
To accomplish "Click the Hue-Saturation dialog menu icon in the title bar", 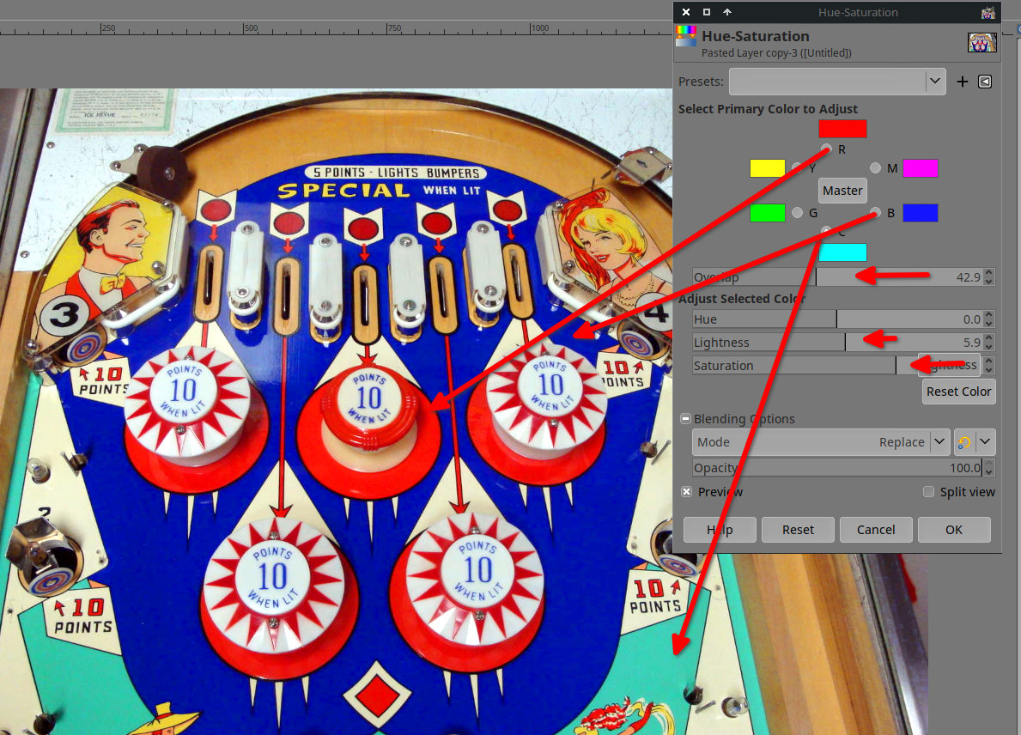I will point(988,12).
